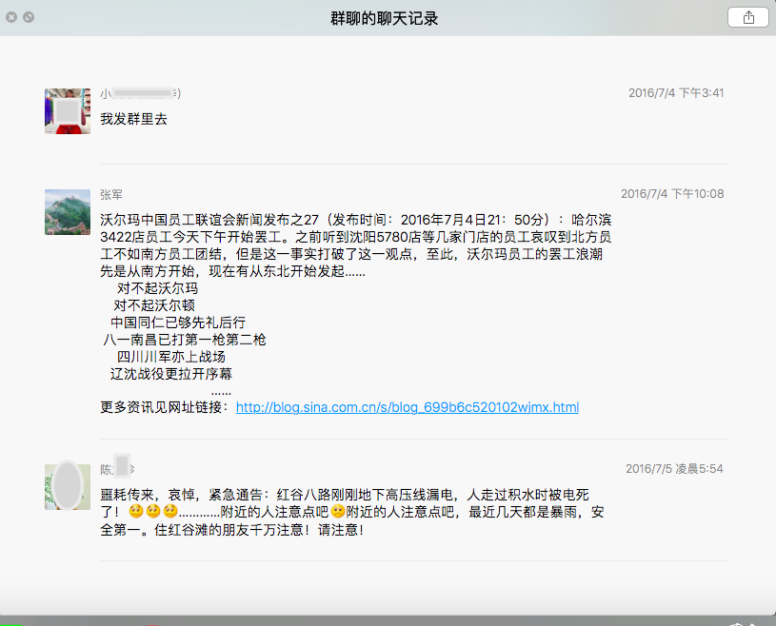Click the timestamp 2016/7/5 凌晨5:54
Viewport: 776px width, 626px height.
coord(674,469)
